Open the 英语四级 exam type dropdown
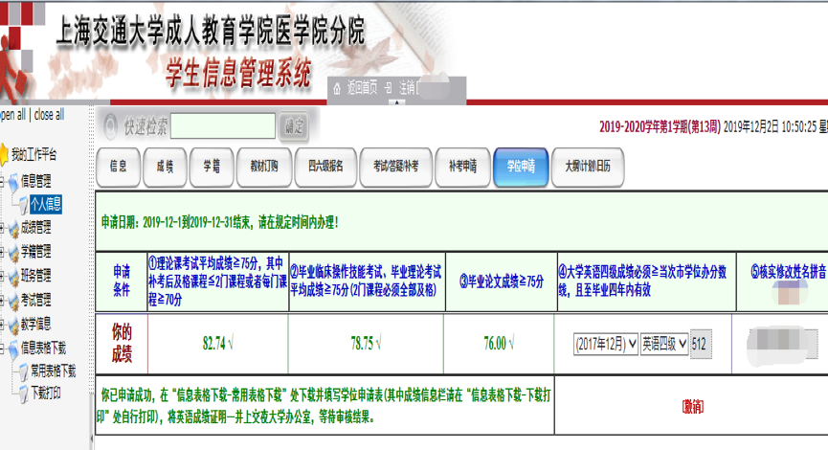828x450 pixels. coord(664,345)
